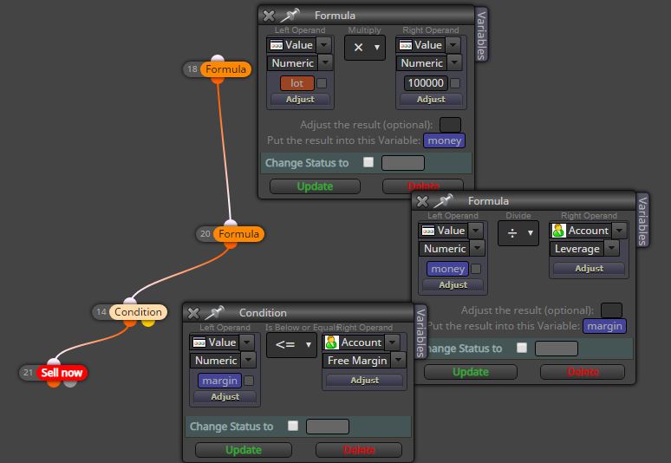Image resolution: width=671 pixels, height=463 pixels.
Task: Click the margin result variable field
Action: click(x=604, y=326)
